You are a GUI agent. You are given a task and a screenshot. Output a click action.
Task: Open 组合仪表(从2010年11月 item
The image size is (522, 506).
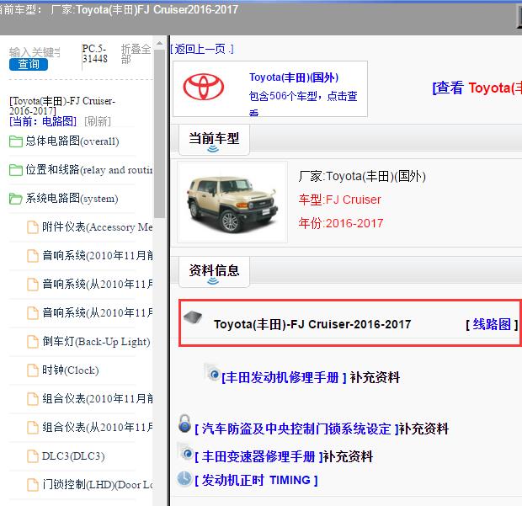pyautogui.click(x=97, y=428)
